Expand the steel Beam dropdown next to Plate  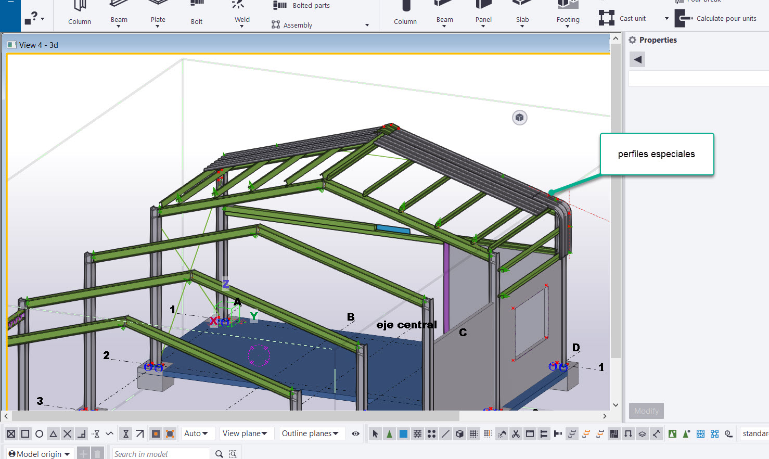(x=119, y=26)
